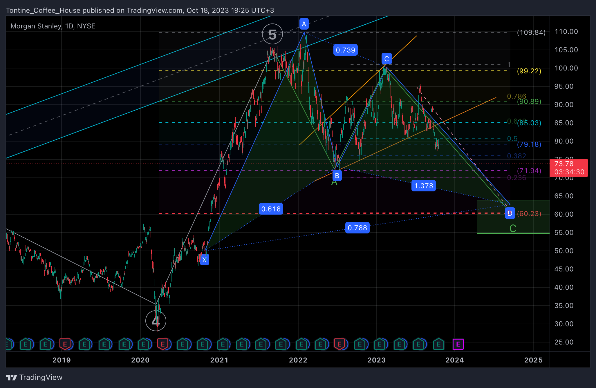Viewport: 596px width, 388px height.
Task: Click 50.00 on the price axis
Action: [x=564, y=251]
